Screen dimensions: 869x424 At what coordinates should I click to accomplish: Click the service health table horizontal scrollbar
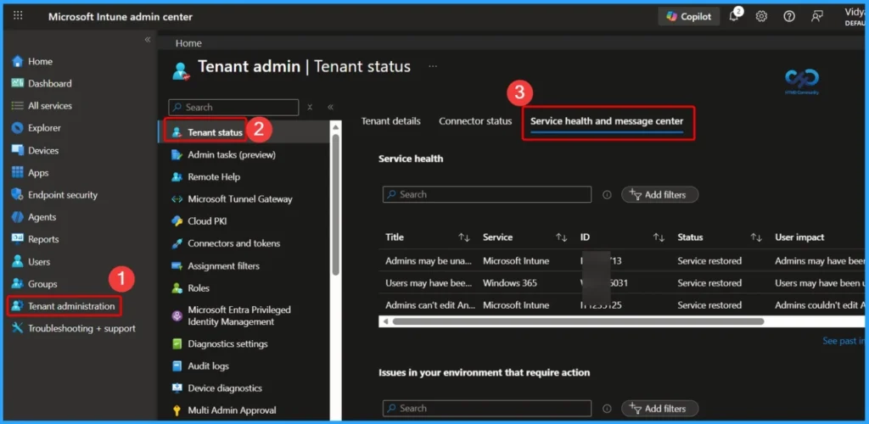578,321
